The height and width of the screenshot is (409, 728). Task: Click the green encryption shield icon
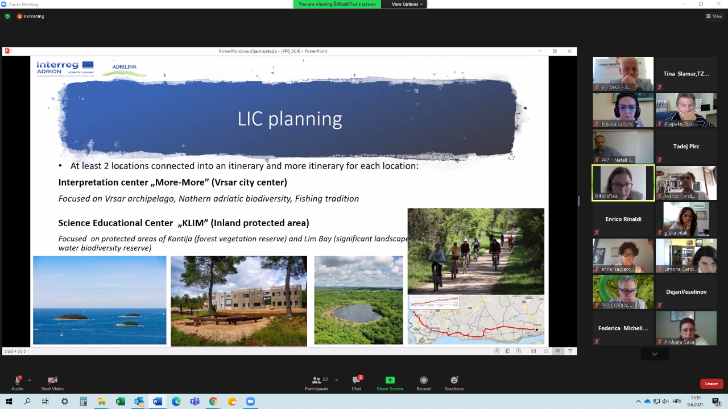click(7, 16)
